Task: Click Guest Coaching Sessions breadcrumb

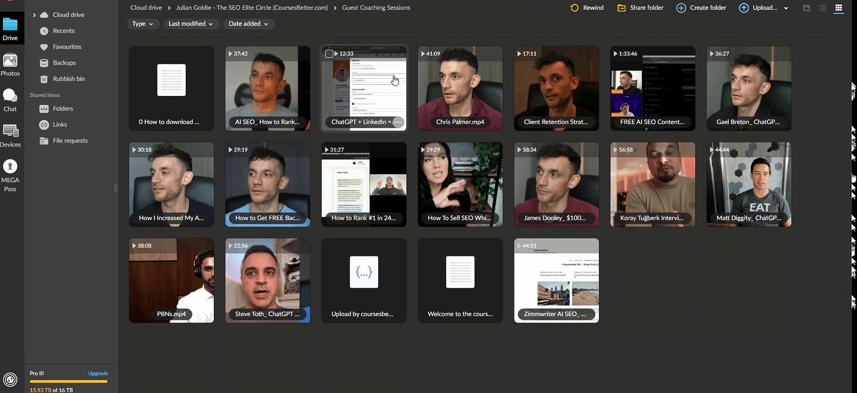Action: 376,8
